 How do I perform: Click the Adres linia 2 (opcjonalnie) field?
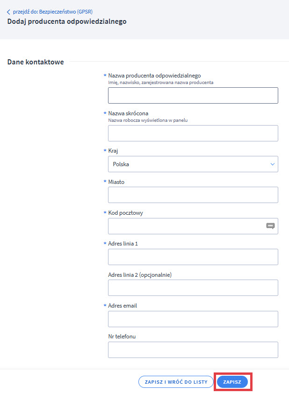point(193,288)
